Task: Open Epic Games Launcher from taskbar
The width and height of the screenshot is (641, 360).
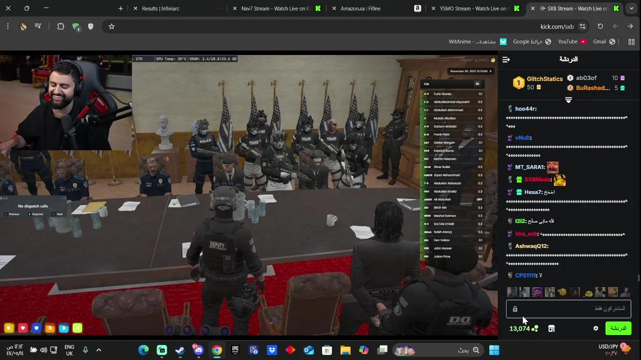Action: [x=235, y=350]
